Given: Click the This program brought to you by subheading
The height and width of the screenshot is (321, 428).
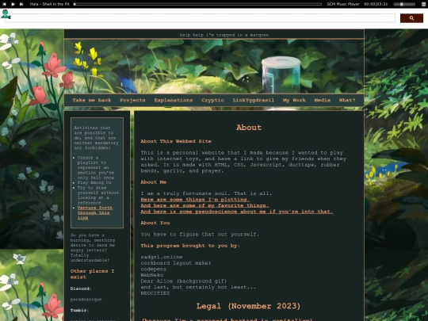Looking at the screenshot, I should (190, 246).
